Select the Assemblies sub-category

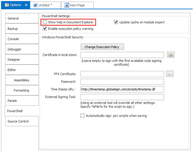22,80
